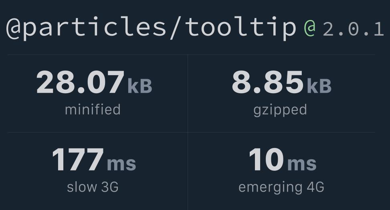Select the kB unit beside 28.07
Screen dimensions: 390x210
click(x=140, y=86)
